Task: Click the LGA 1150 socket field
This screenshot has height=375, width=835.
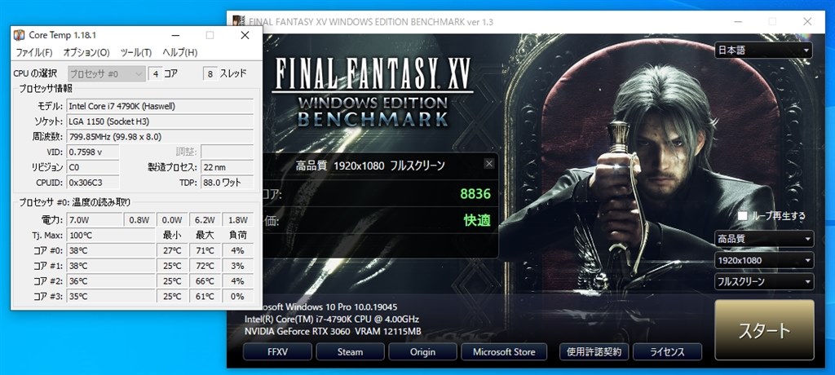Action: click(160, 121)
